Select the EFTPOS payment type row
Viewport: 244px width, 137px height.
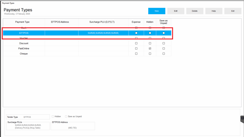(87, 33)
